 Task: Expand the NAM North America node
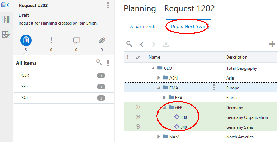(x=159, y=137)
